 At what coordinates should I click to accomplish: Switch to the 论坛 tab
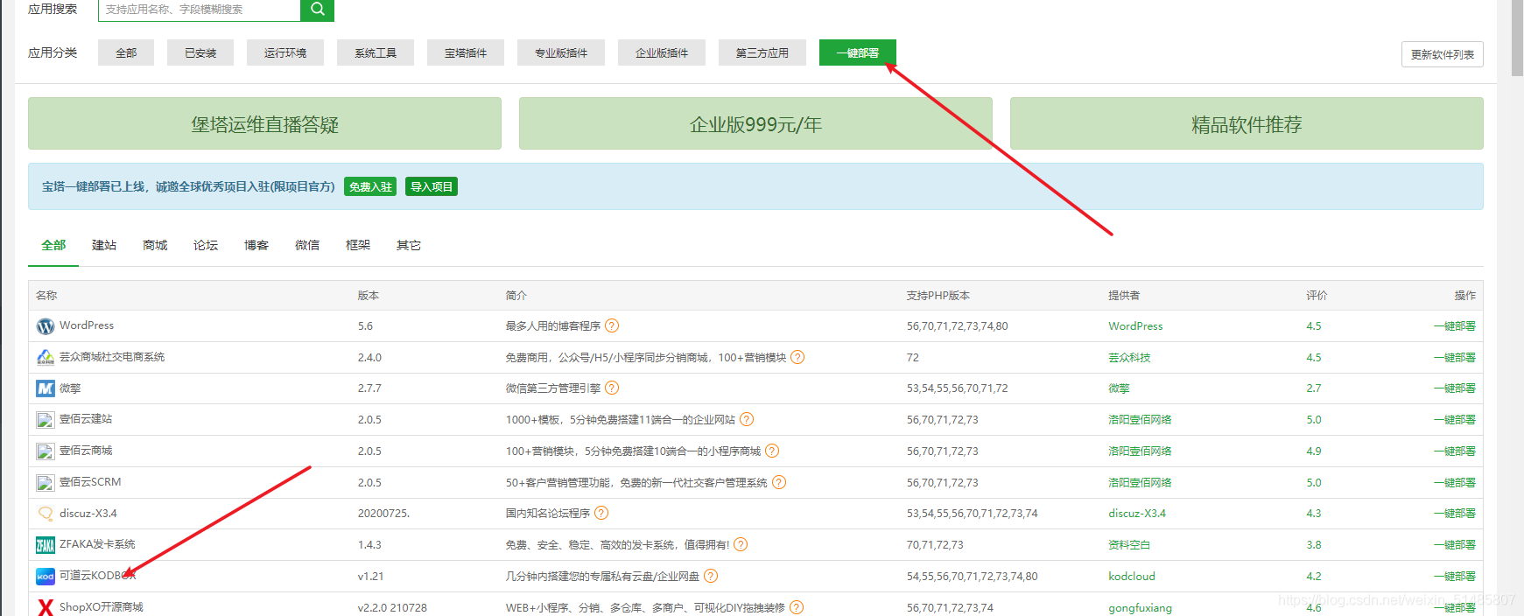pyautogui.click(x=206, y=245)
